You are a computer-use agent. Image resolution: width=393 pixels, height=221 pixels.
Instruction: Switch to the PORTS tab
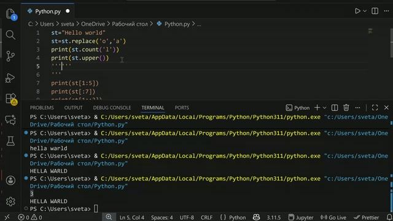tap(182, 108)
